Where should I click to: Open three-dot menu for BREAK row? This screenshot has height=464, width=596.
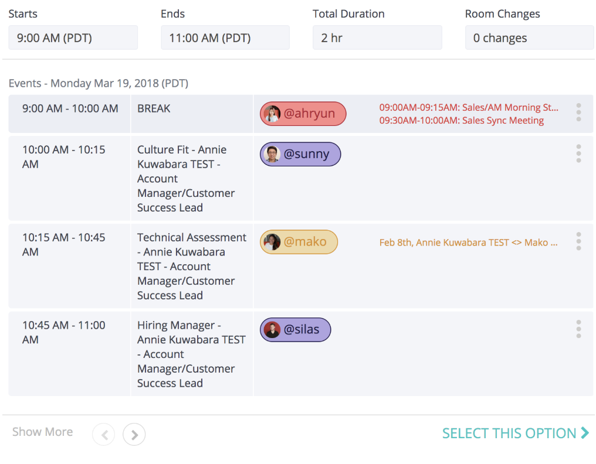point(578,112)
